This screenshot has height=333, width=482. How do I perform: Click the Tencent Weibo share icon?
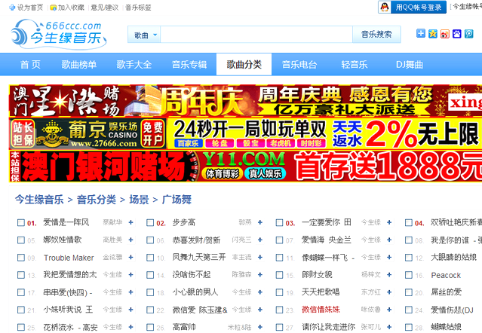pos(468,34)
